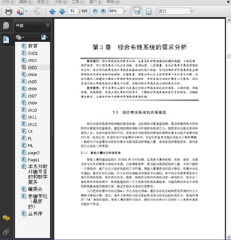Click the heading 3.1 综合布线系统的应用类型
Image resolution: width=231 pixels, height=240 pixels.
tap(139, 113)
